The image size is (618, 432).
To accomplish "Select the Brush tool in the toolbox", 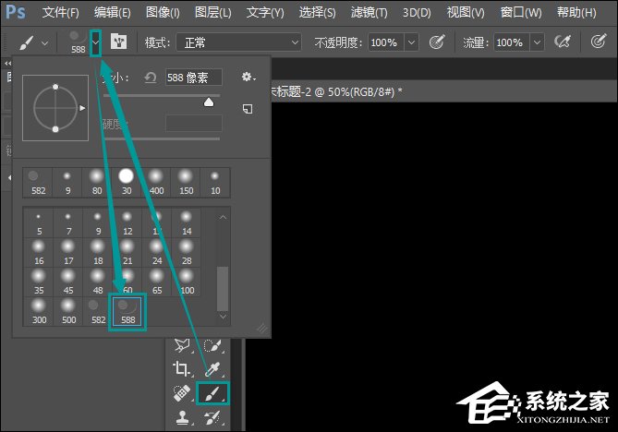I will click(x=212, y=393).
